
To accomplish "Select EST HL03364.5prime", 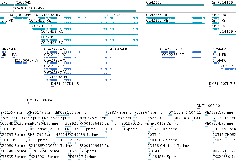I will click(135, 115).
